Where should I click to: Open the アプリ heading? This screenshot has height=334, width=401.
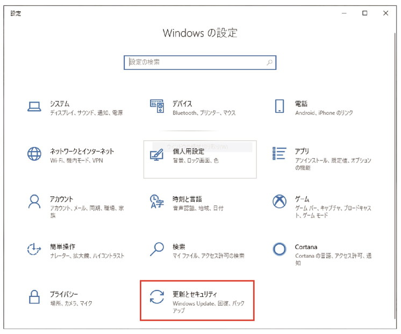[302, 151]
